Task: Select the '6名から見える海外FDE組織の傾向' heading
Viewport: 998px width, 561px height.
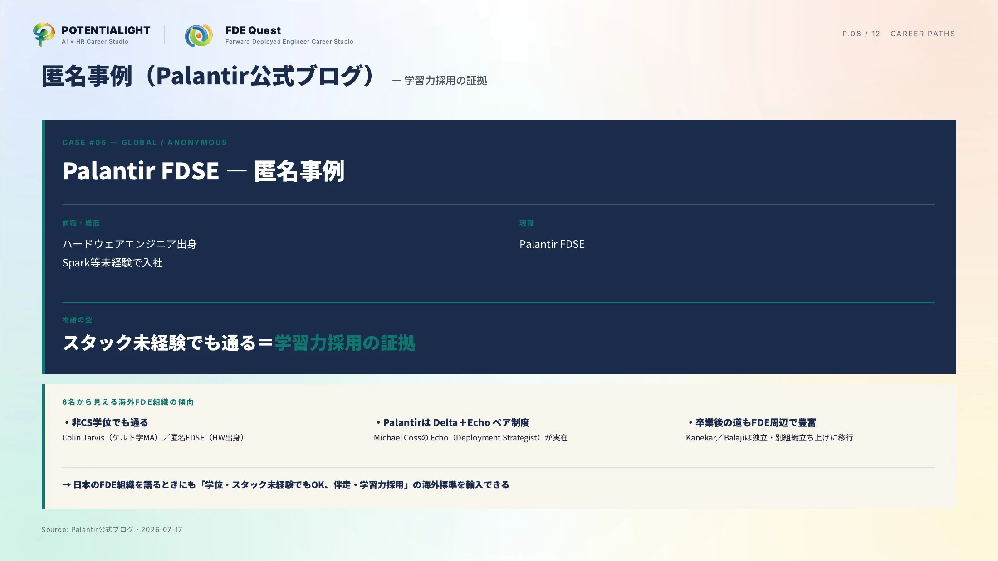Action: pos(128,402)
